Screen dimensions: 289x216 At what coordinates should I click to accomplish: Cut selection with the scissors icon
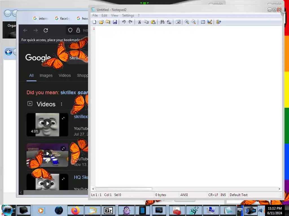[139, 22]
